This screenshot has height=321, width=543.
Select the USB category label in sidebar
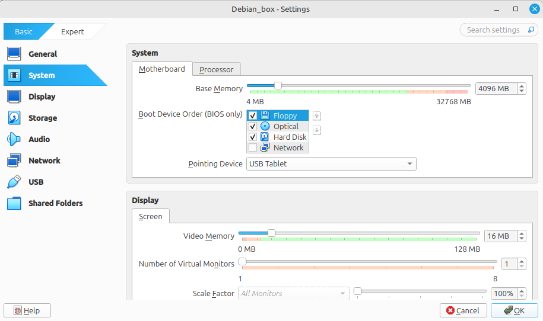(x=36, y=182)
